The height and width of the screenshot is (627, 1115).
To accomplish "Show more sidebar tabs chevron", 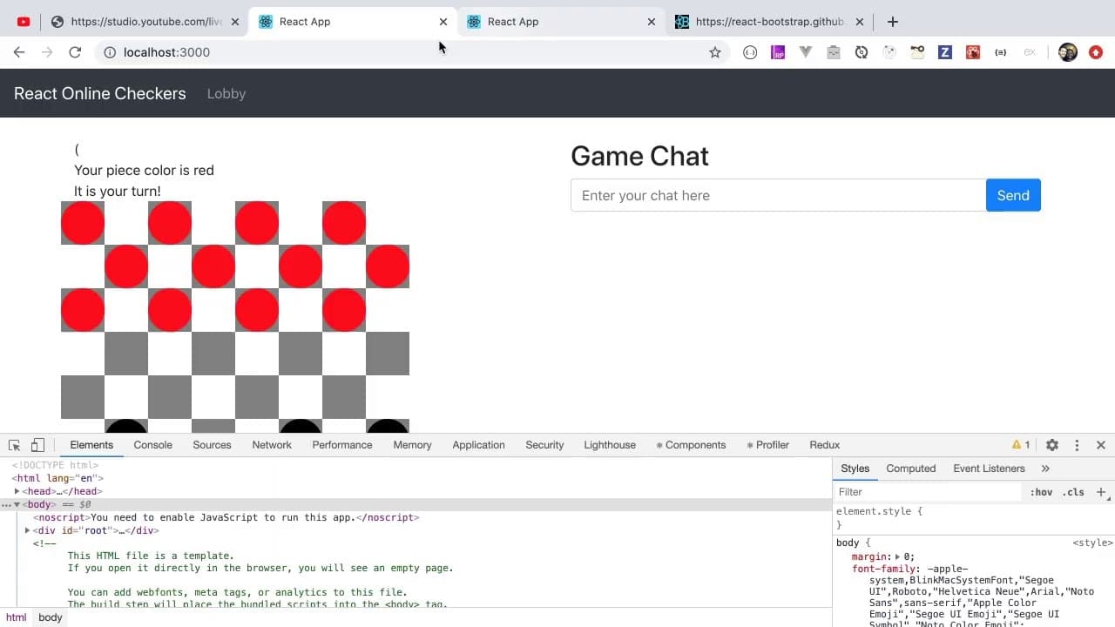I will [x=1045, y=469].
